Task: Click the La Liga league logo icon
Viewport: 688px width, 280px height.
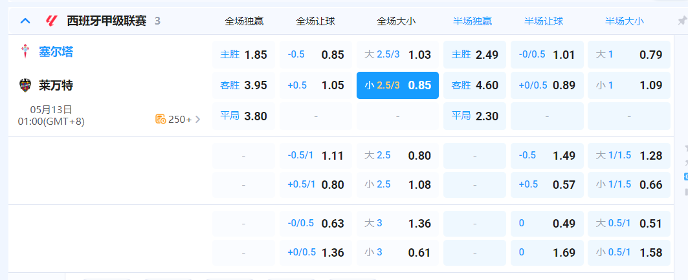Action: click(x=51, y=21)
